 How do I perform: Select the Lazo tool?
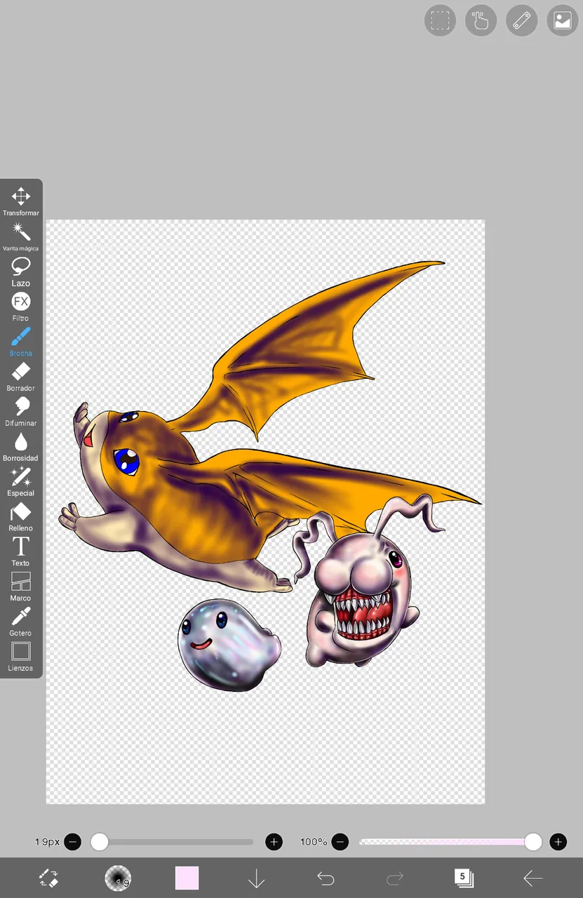(21, 272)
